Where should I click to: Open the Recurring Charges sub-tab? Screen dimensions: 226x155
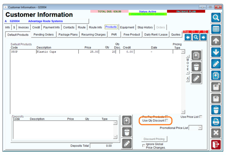point(93,35)
